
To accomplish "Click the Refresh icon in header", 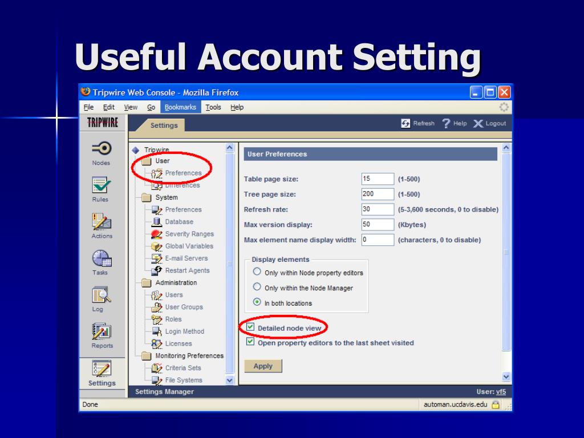I will [x=405, y=123].
